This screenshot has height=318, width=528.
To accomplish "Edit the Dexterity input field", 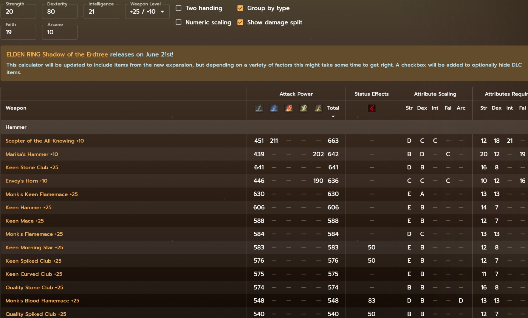I will click(60, 12).
